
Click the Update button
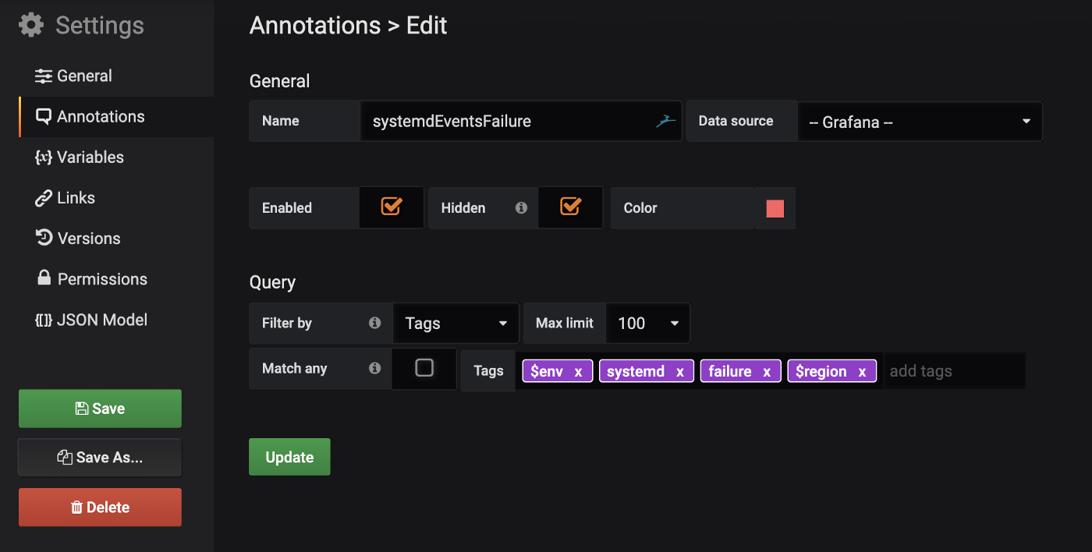click(289, 456)
